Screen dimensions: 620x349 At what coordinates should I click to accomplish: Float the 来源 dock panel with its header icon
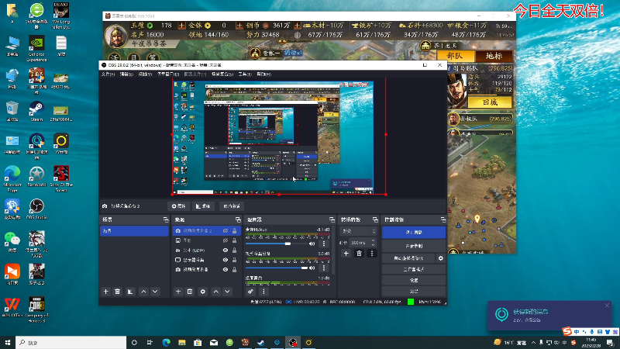click(238, 219)
